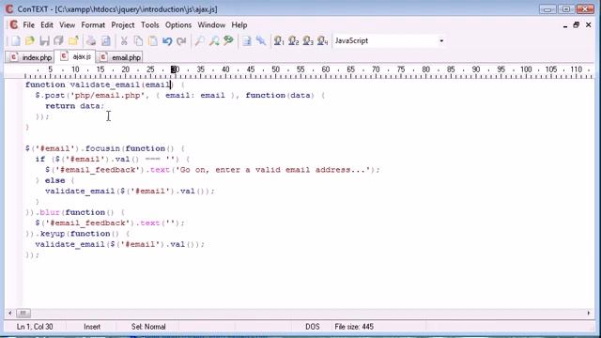Print the document with printer icon
The width and height of the screenshot is (601, 338).
pyautogui.click(x=91, y=40)
